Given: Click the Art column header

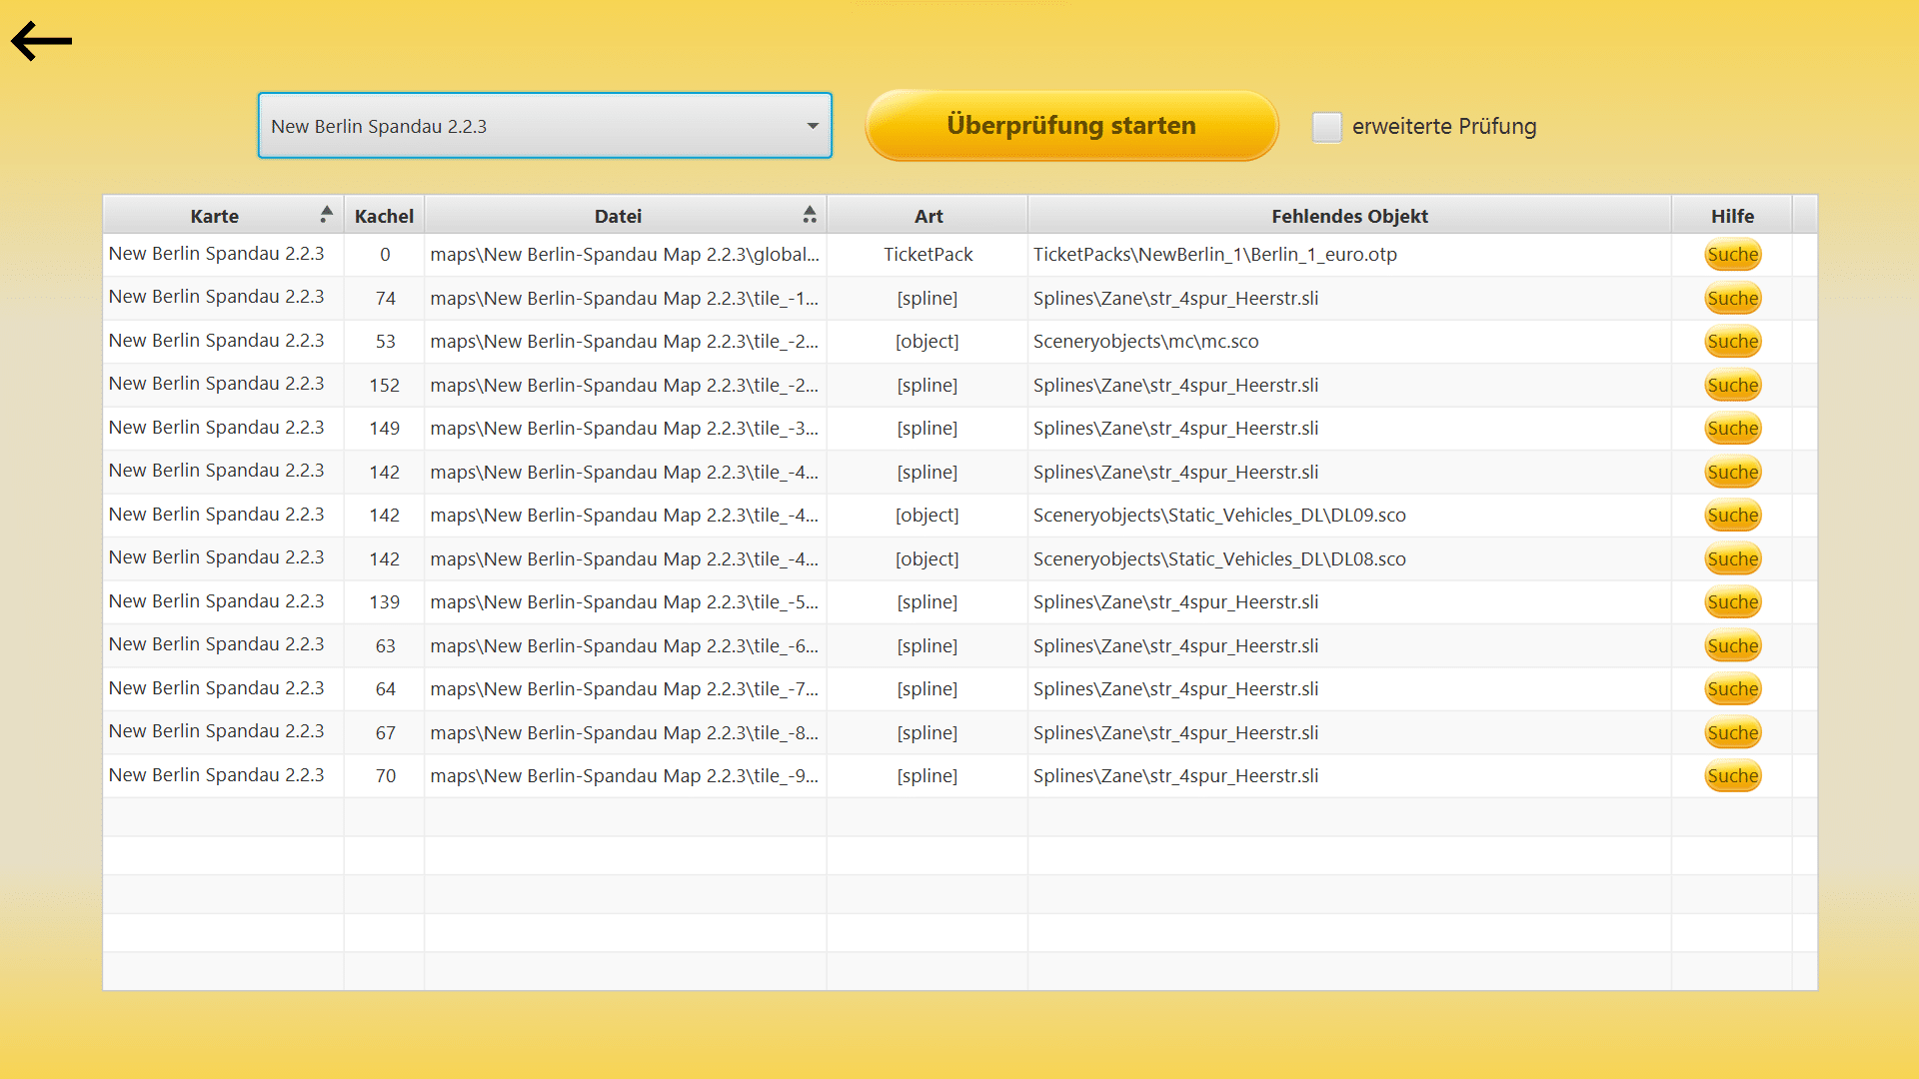Looking at the screenshot, I should (928, 216).
